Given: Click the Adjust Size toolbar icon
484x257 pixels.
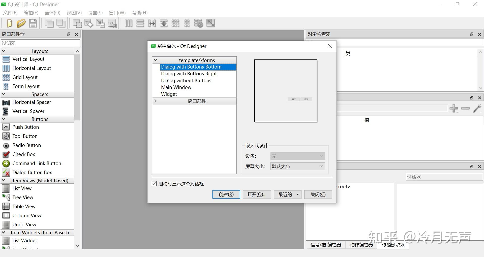Looking at the screenshot, I should [x=210, y=23].
